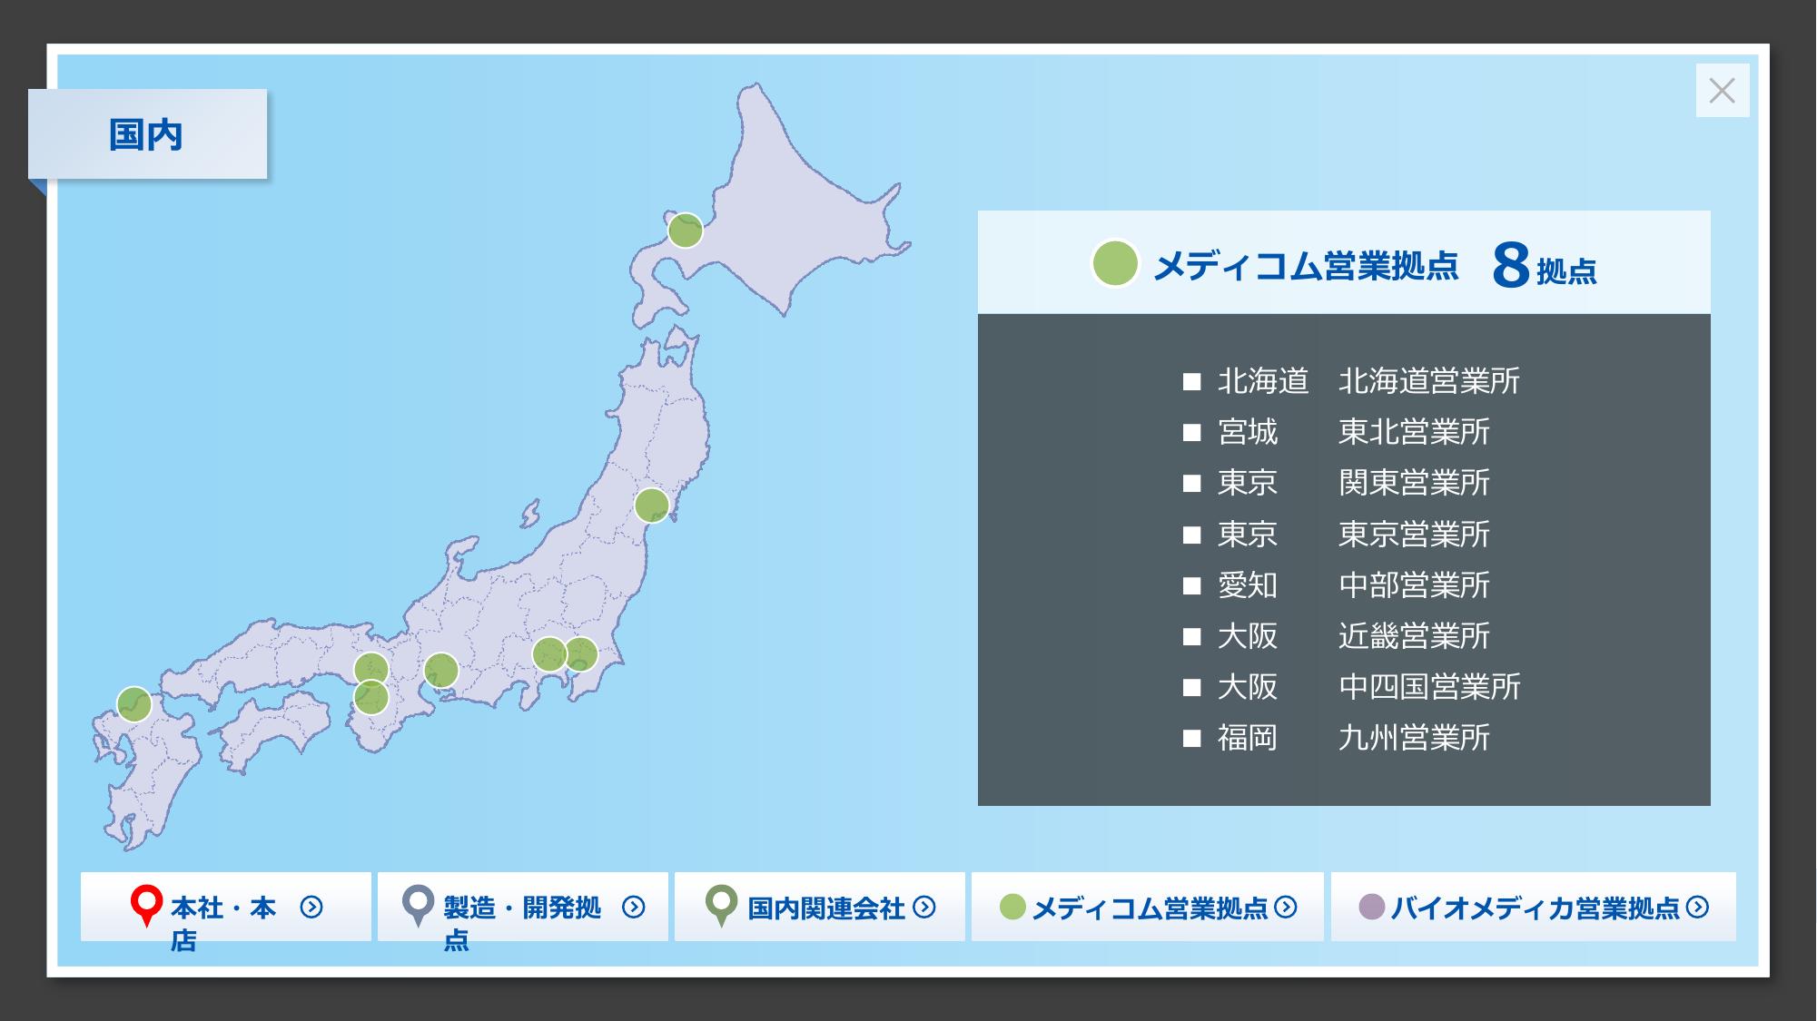The image size is (1817, 1021).
Task: Click the red pin icon for 本社・本店
Action: 146,903
